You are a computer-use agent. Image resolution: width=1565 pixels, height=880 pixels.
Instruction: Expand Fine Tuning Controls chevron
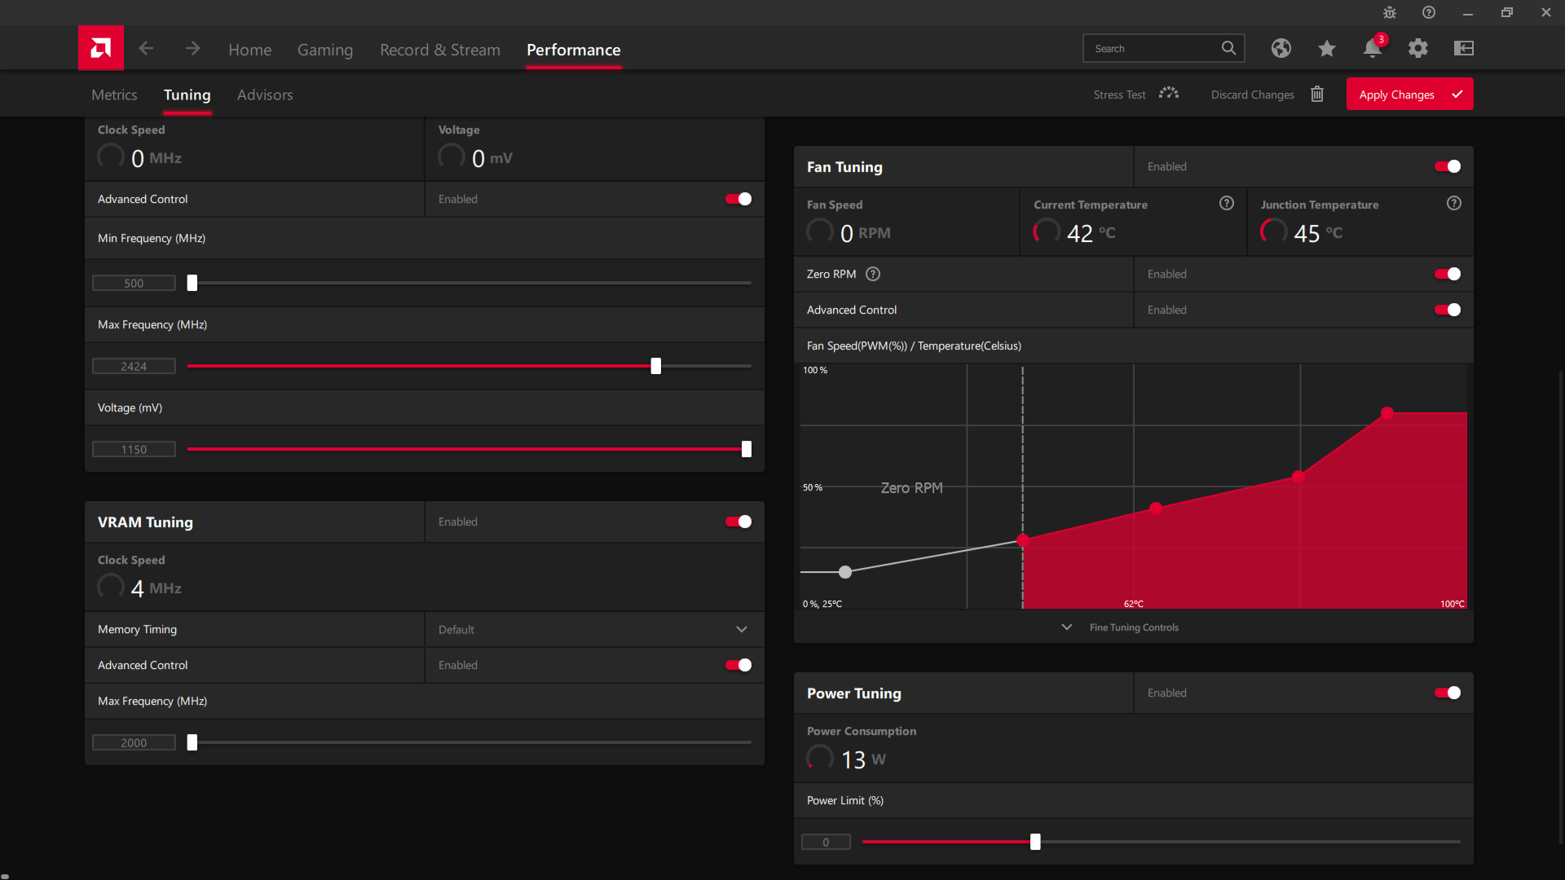pyautogui.click(x=1067, y=627)
